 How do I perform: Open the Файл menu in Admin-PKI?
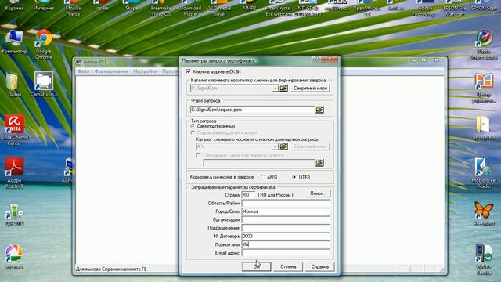(84, 71)
